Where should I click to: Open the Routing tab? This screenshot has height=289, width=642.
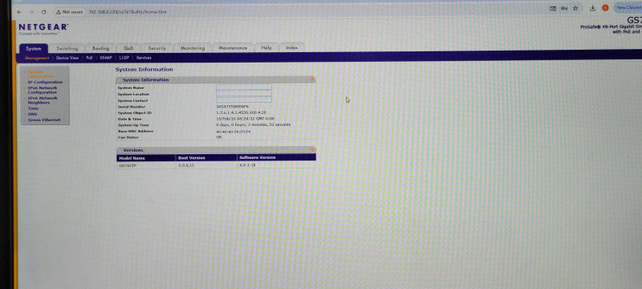[101, 48]
